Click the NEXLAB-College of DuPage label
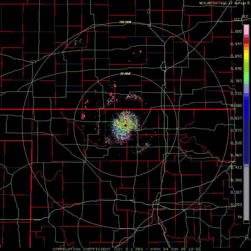Image resolution: width=251 pixels, height=251 pixels. point(224,3)
